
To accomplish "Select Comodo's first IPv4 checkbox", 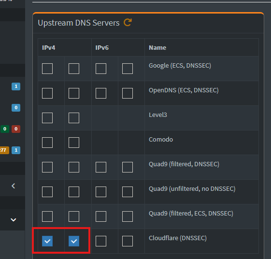I will 47,143.
